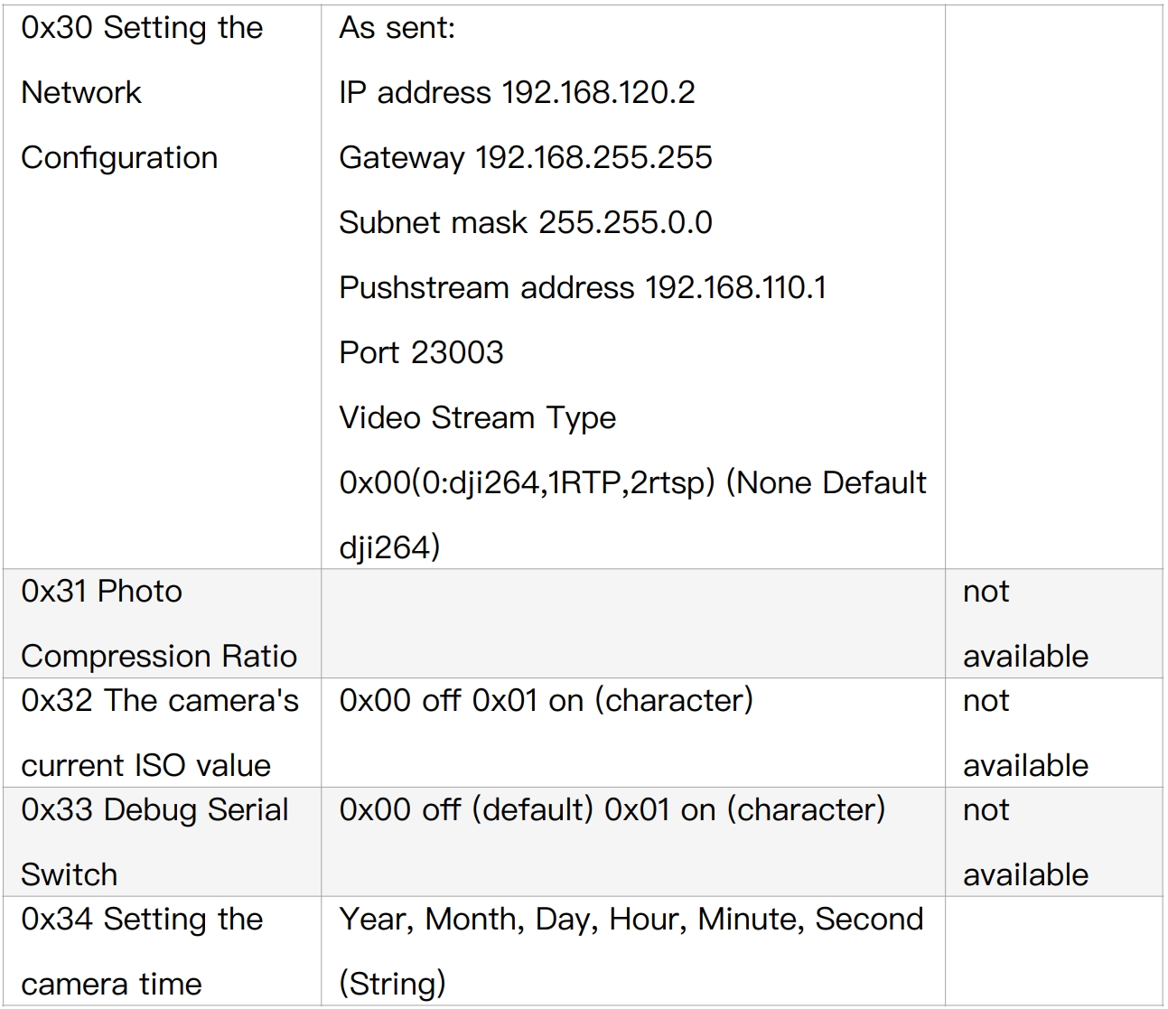Viewport: 1168px width, 1009px height.
Task: Click the "Year, Month, Day, Hour, Minute, Second" text
Action: point(631,920)
